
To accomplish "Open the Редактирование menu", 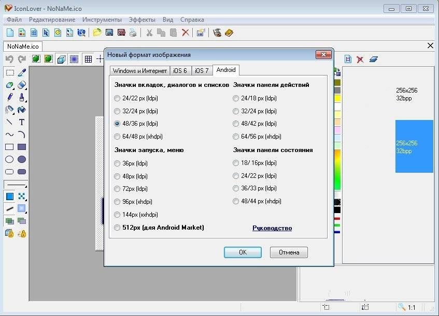I will coord(52,20).
